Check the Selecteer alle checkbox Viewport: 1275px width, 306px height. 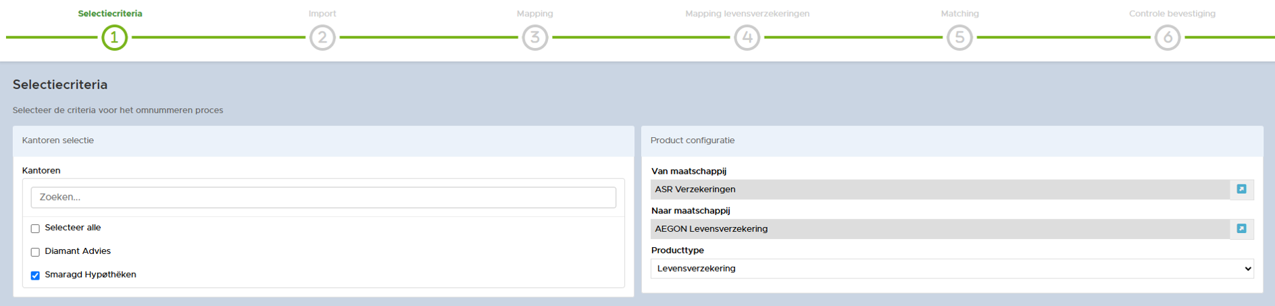tap(35, 229)
